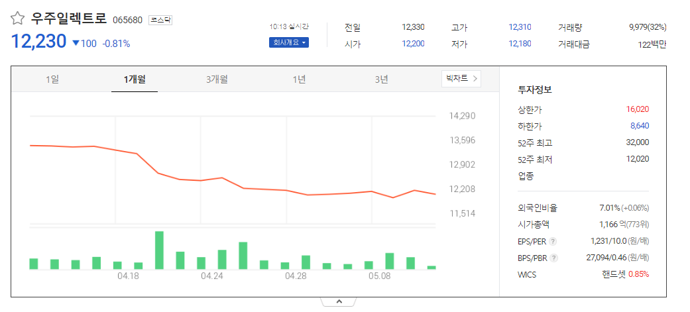Click the 거래량 value 9,979(32%)
The width and height of the screenshot is (690, 312).
(x=648, y=27)
